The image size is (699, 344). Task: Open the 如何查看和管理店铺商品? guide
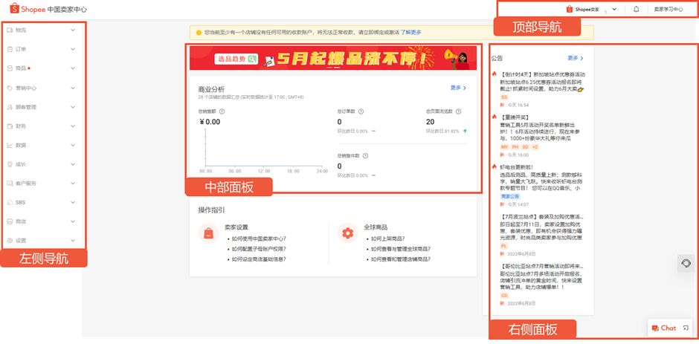pos(401,259)
